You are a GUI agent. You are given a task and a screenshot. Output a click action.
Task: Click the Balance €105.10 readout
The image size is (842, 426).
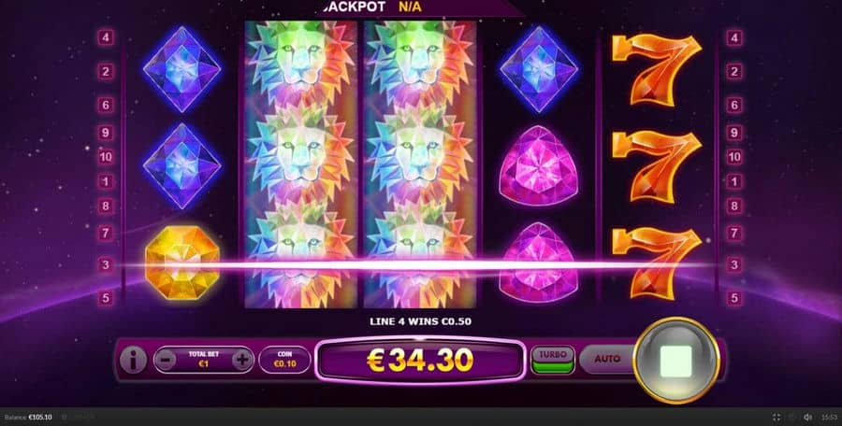(x=28, y=417)
